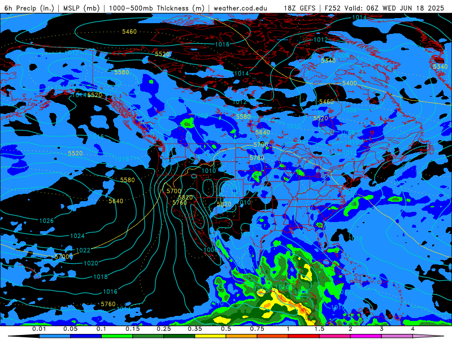
Task: Click the '1000-500mb Thickness (m)' header label
Action: tap(157, 8)
